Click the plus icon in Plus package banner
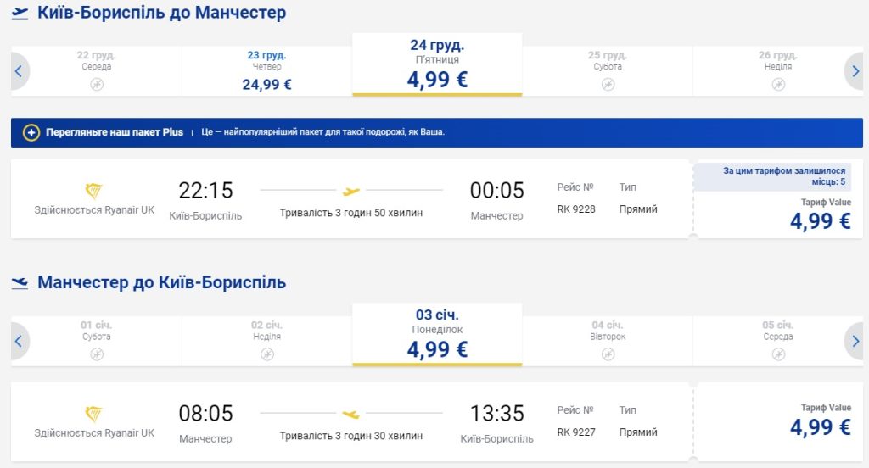Screen dimensions: 869x468 coord(31,132)
